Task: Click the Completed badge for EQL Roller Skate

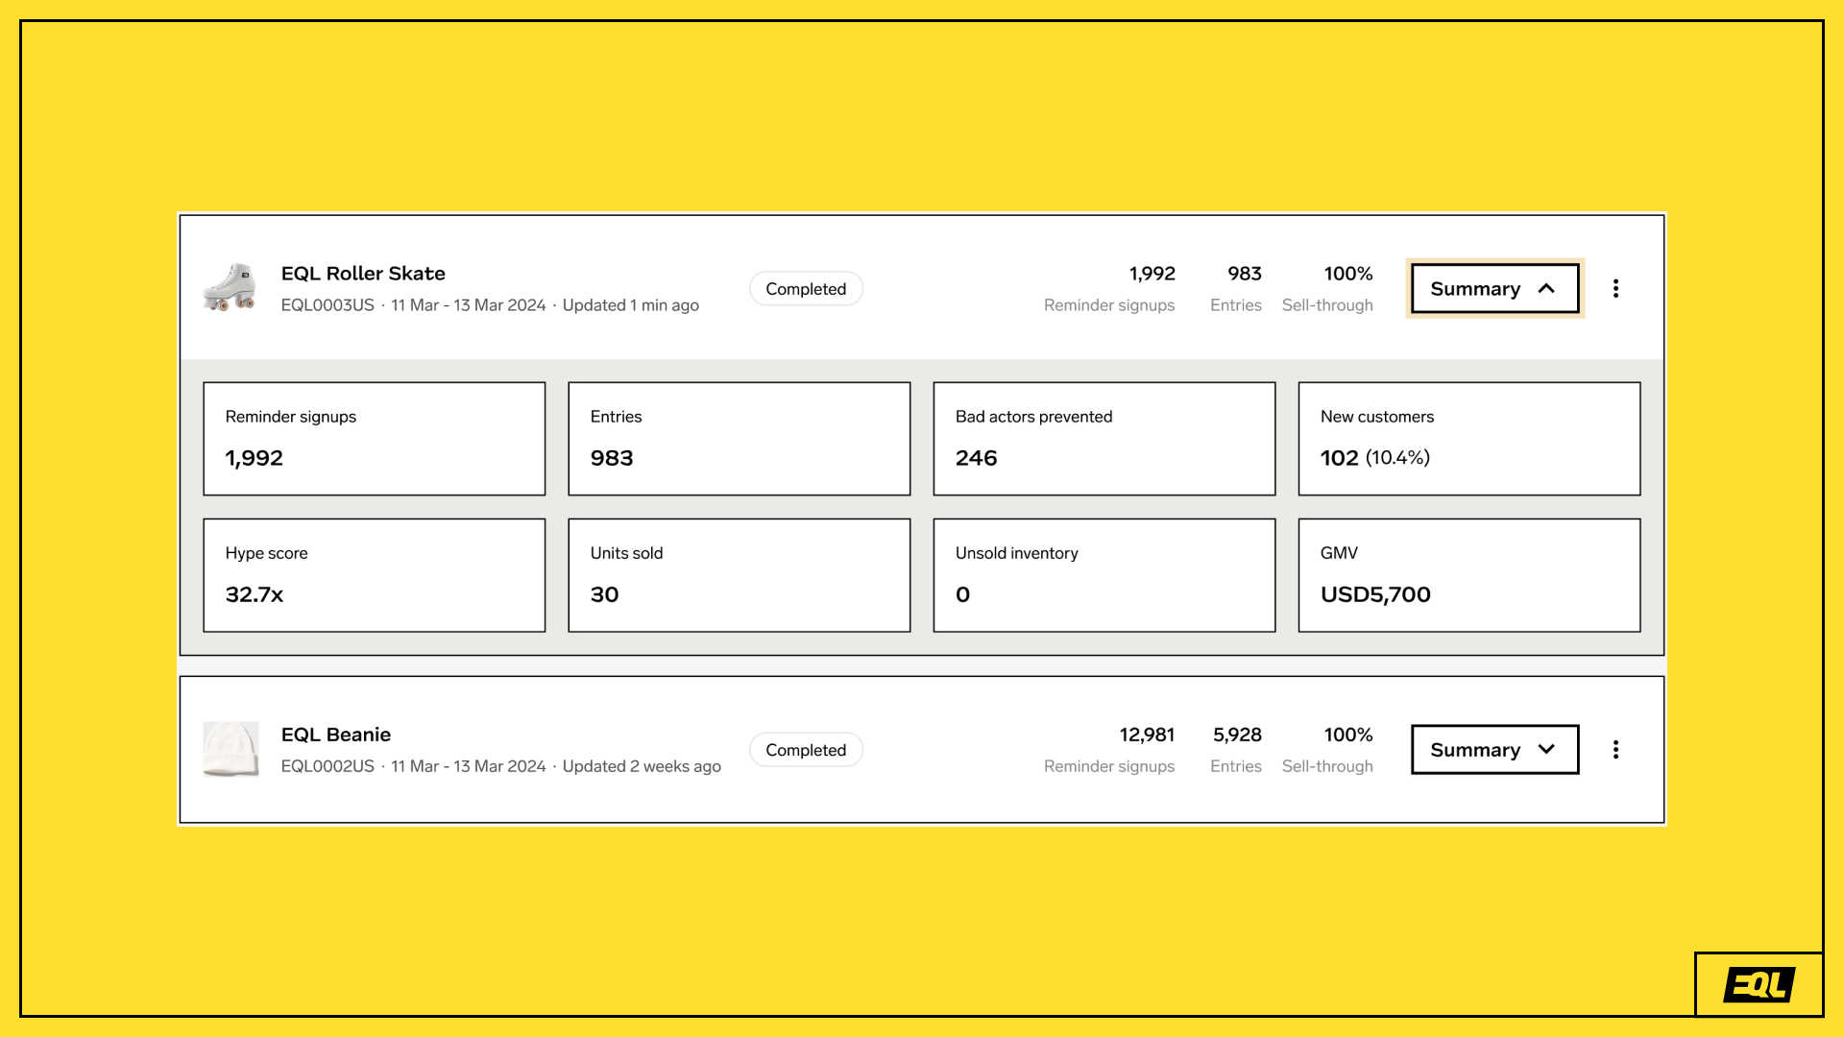Action: [x=806, y=289]
